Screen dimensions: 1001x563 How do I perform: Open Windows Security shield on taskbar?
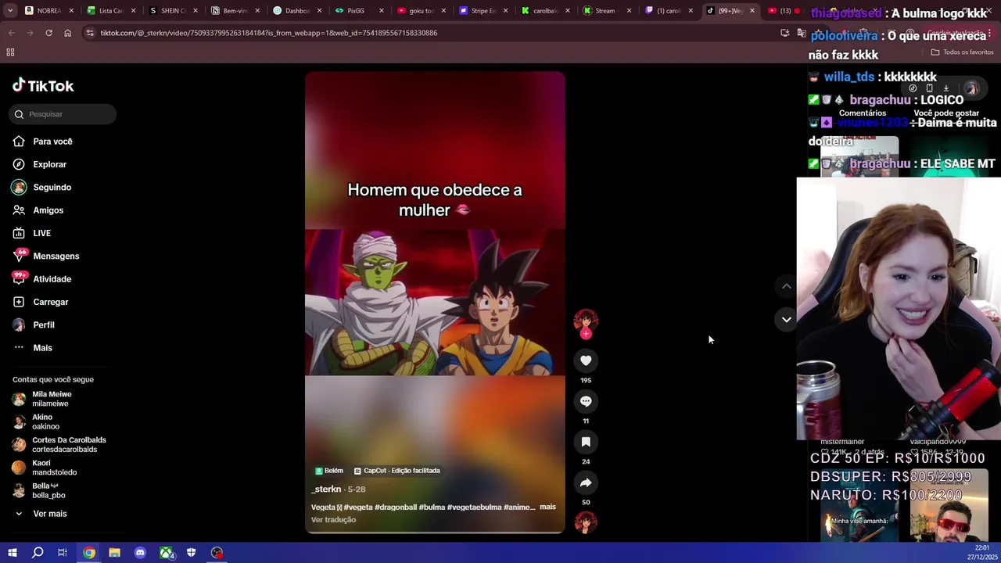point(192,553)
